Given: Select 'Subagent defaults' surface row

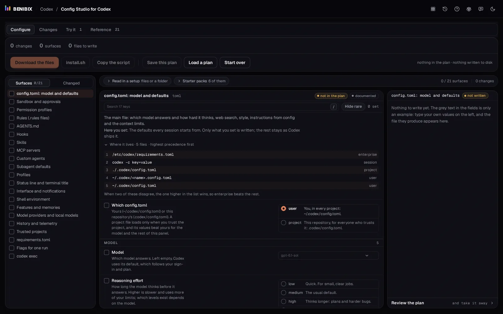Looking at the screenshot, I should (50, 167).
